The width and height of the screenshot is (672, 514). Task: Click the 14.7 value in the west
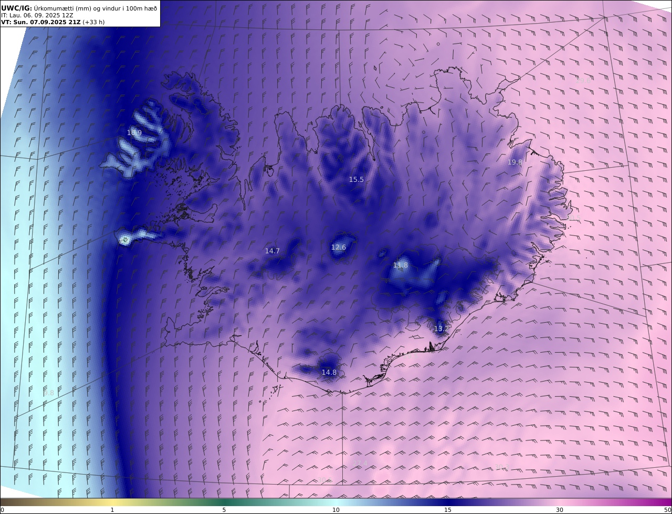coord(272,251)
